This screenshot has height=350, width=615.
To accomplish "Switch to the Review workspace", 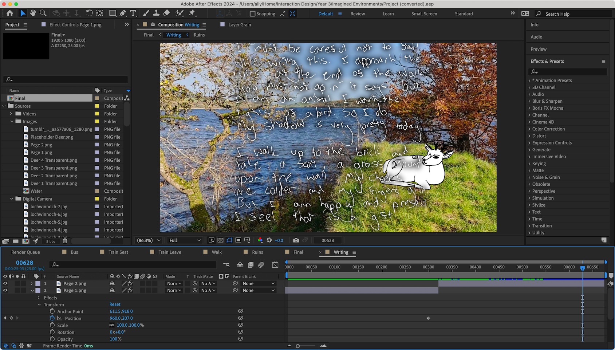I will (x=358, y=14).
